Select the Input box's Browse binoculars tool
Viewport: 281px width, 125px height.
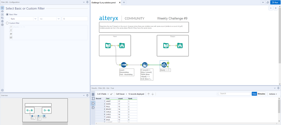click(122, 46)
